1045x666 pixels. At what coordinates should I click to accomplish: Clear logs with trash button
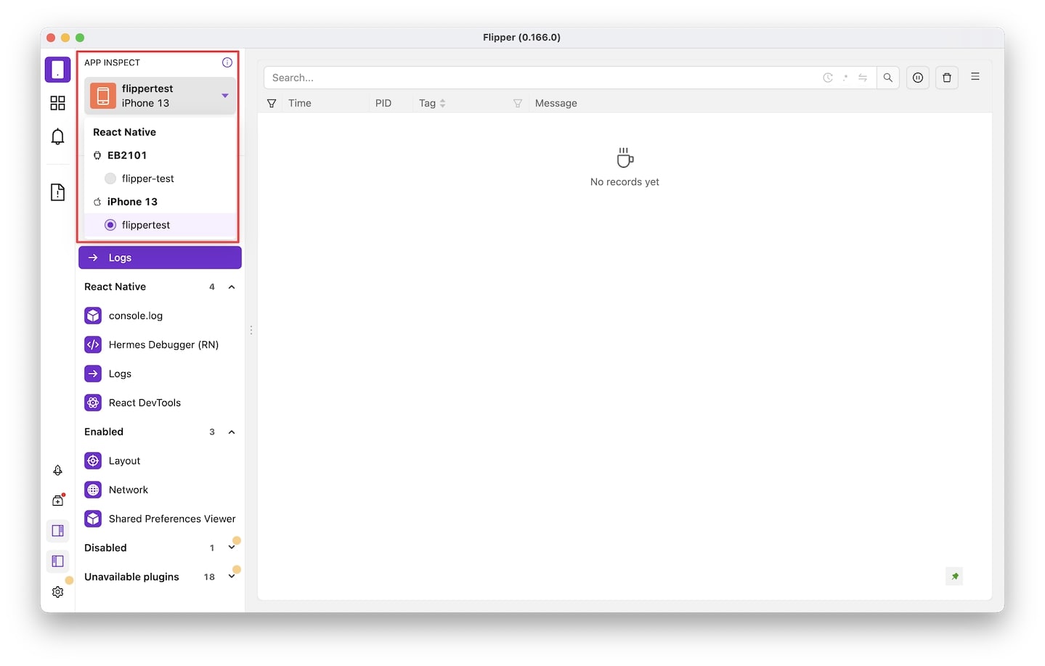coord(947,78)
